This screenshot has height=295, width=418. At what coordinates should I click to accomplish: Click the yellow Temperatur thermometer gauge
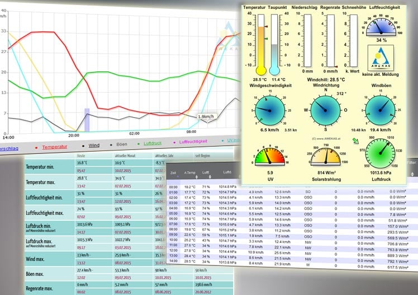click(x=261, y=45)
